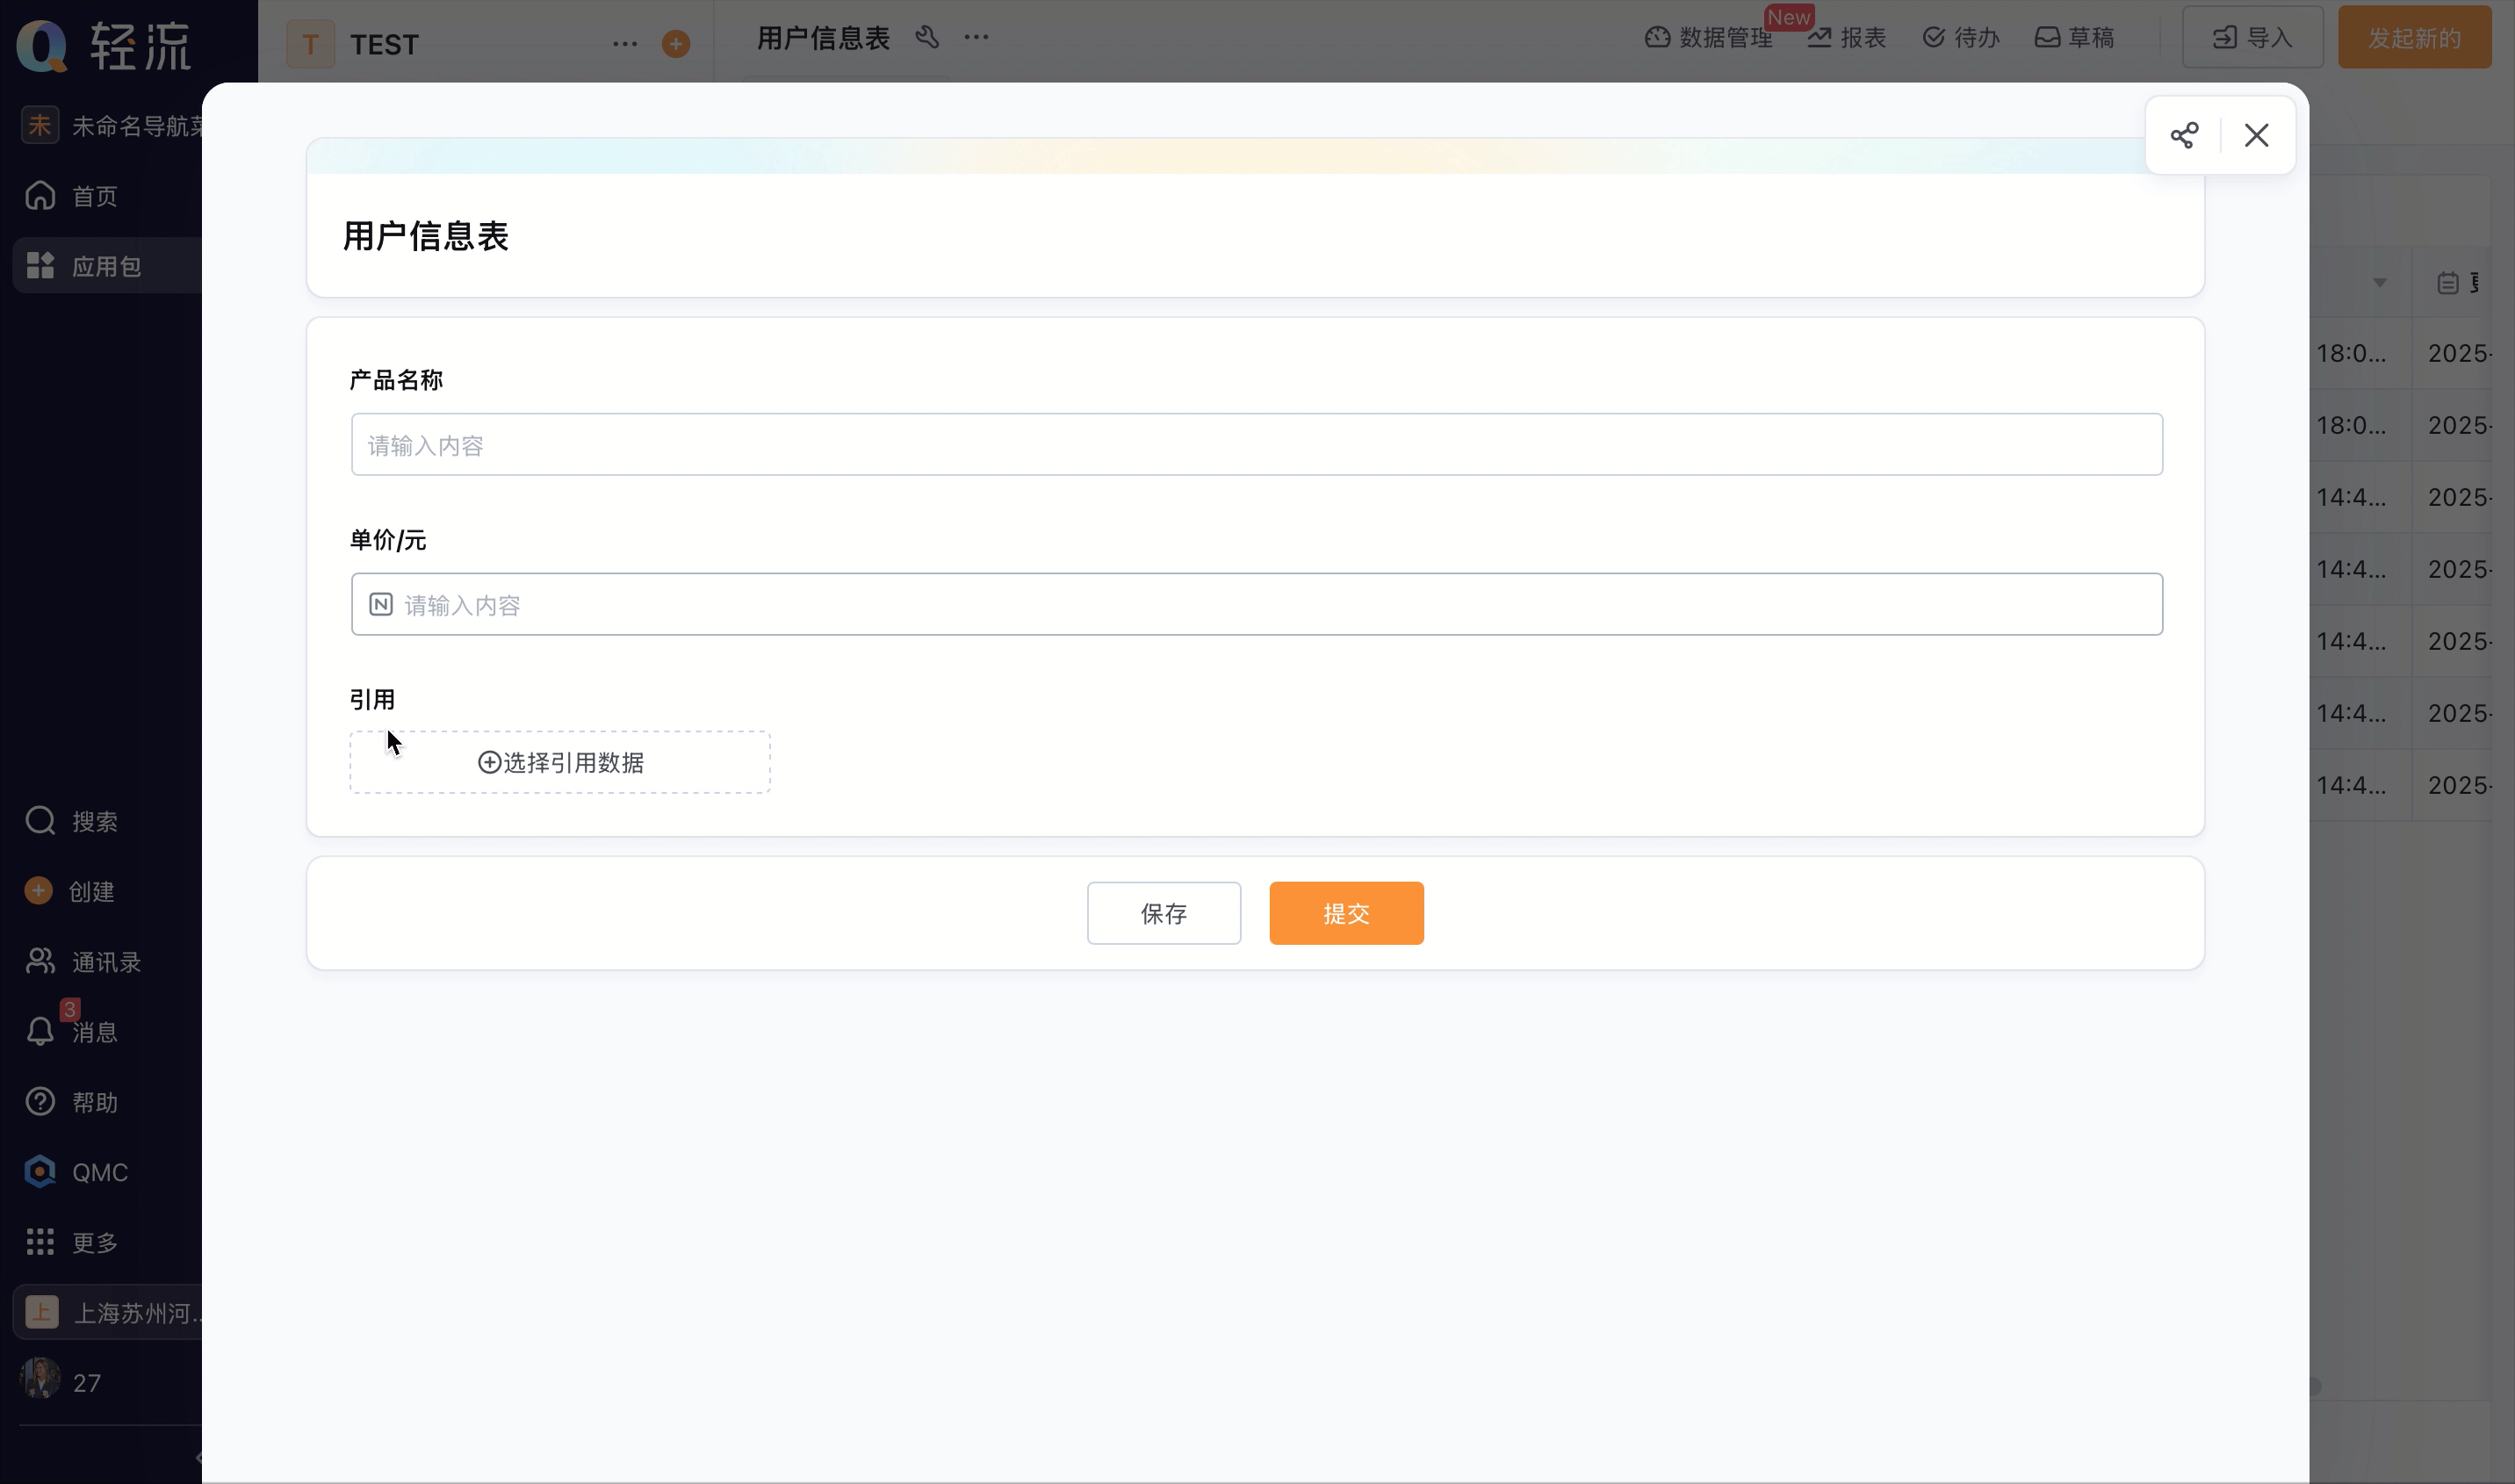Click the wrench icon beside 用户信息表 title
Image resolution: width=2515 pixels, height=1484 pixels.
(x=927, y=37)
